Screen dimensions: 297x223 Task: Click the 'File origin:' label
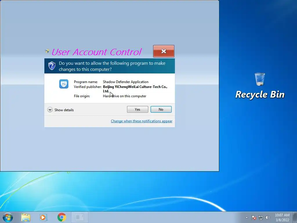tap(82, 96)
